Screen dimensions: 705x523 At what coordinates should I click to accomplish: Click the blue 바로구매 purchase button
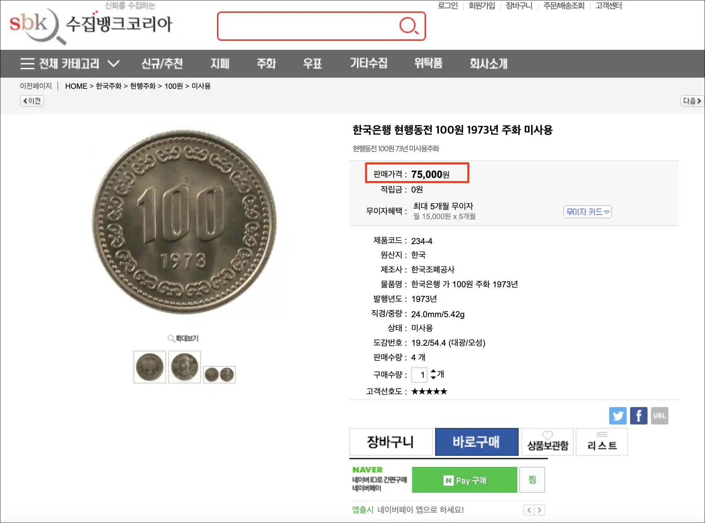[x=477, y=441]
